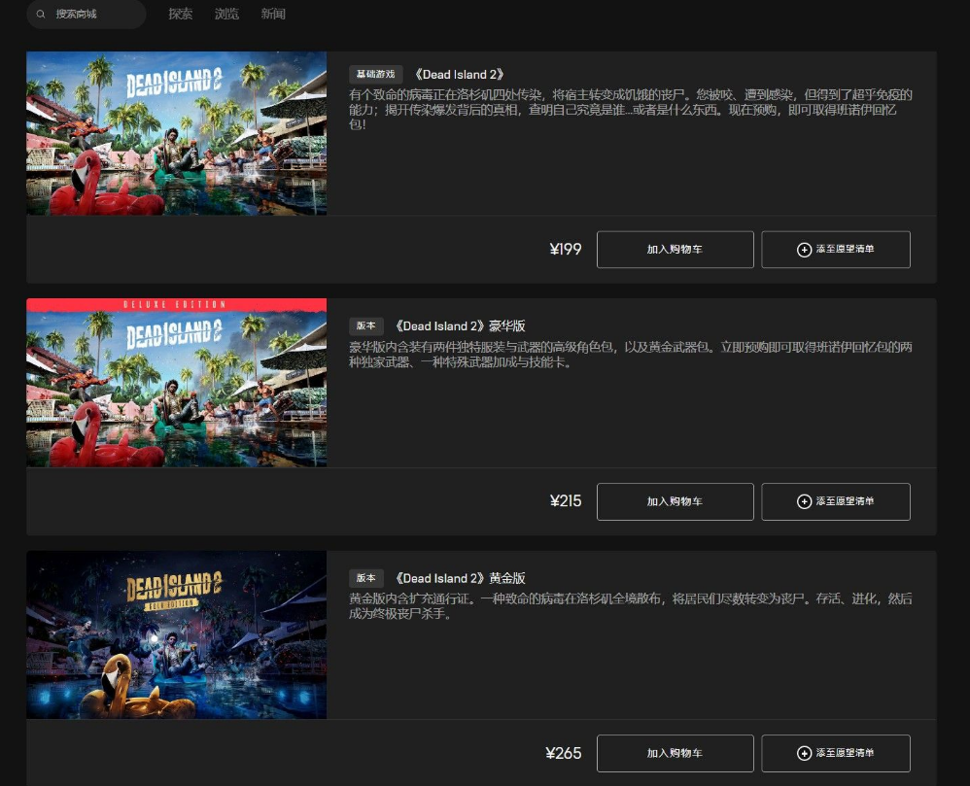Image resolution: width=970 pixels, height=786 pixels.
Task: Add the ¥215 Deluxe Edition to cart
Action: [675, 501]
